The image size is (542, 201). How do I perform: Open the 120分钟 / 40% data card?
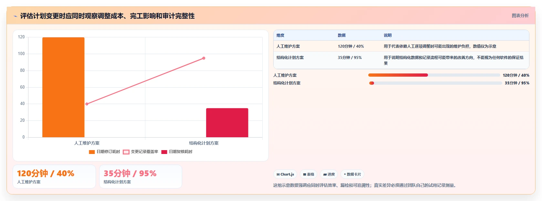(x=54, y=177)
